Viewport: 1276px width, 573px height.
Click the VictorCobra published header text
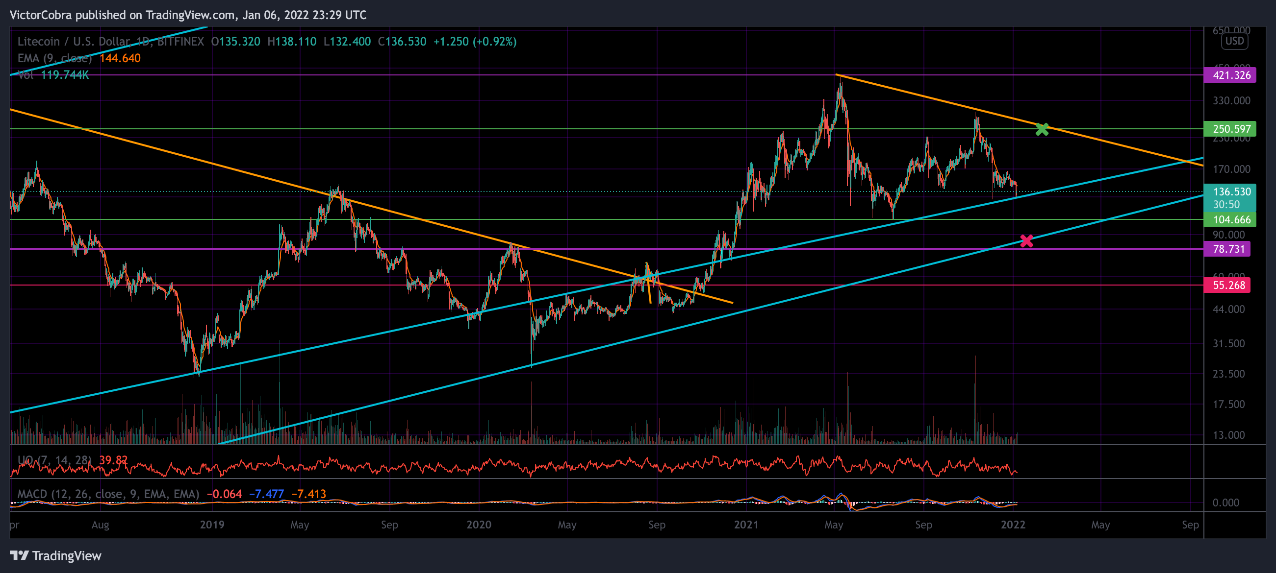[x=188, y=15]
